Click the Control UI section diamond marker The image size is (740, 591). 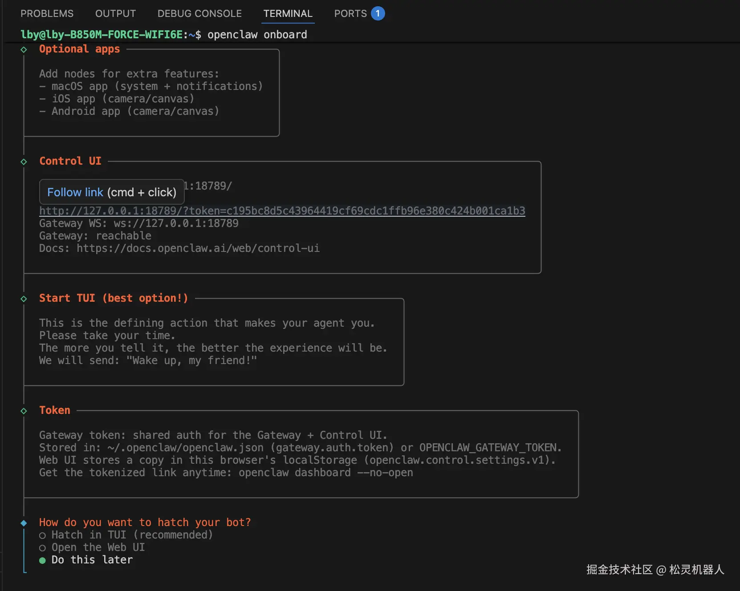tap(24, 162)
